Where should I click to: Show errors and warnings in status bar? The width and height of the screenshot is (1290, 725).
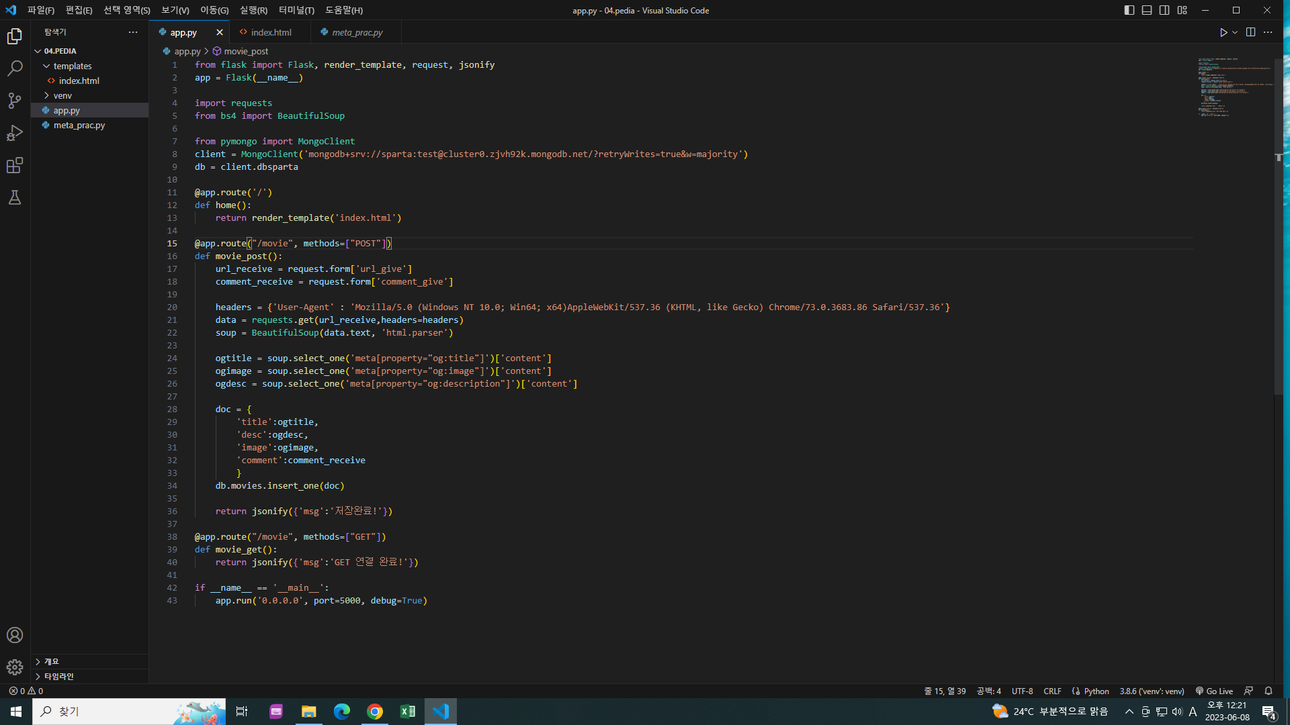26,691
